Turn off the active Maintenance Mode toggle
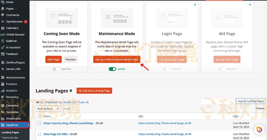The image size is (267, 140). [x=112, y=69]
